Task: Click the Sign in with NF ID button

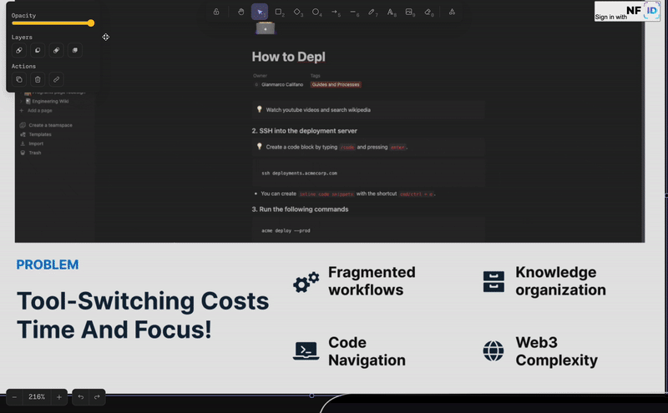Action: click(627, 12)
